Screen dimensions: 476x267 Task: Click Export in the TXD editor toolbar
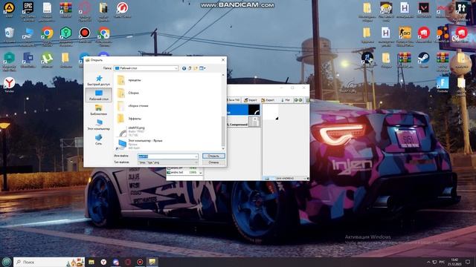[x=268, y=100]
